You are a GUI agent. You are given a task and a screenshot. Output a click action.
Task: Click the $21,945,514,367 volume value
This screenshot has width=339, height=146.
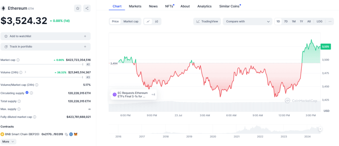click(79, 73)
